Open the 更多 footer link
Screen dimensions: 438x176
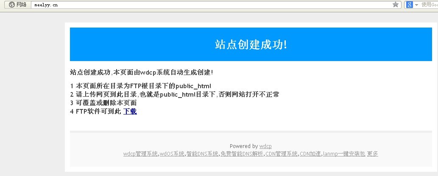pos(372,154)
